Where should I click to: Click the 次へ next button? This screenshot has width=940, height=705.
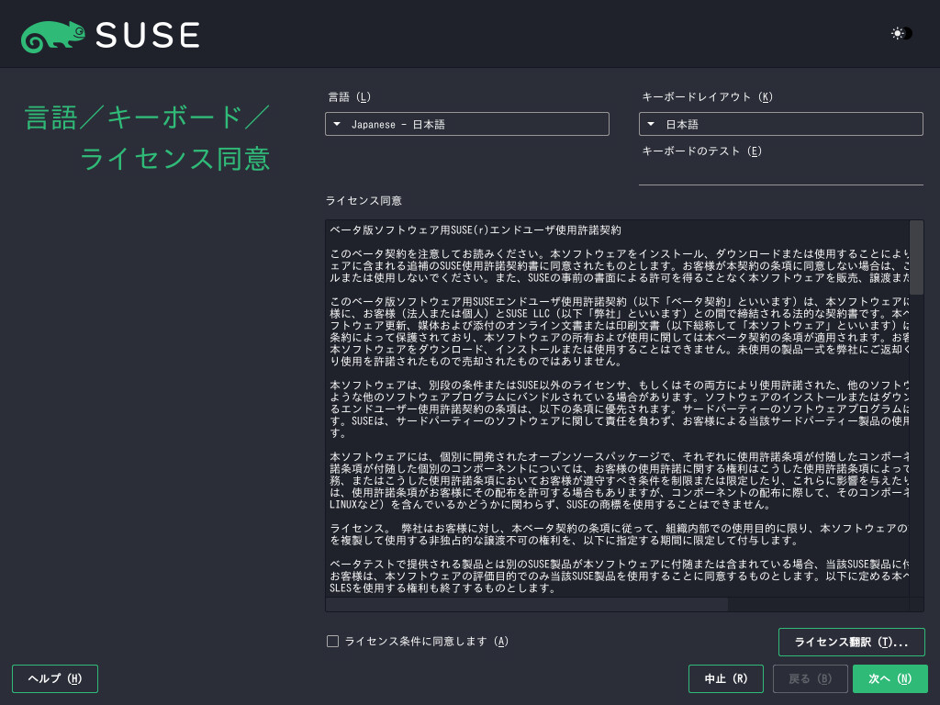coord(890,678)
